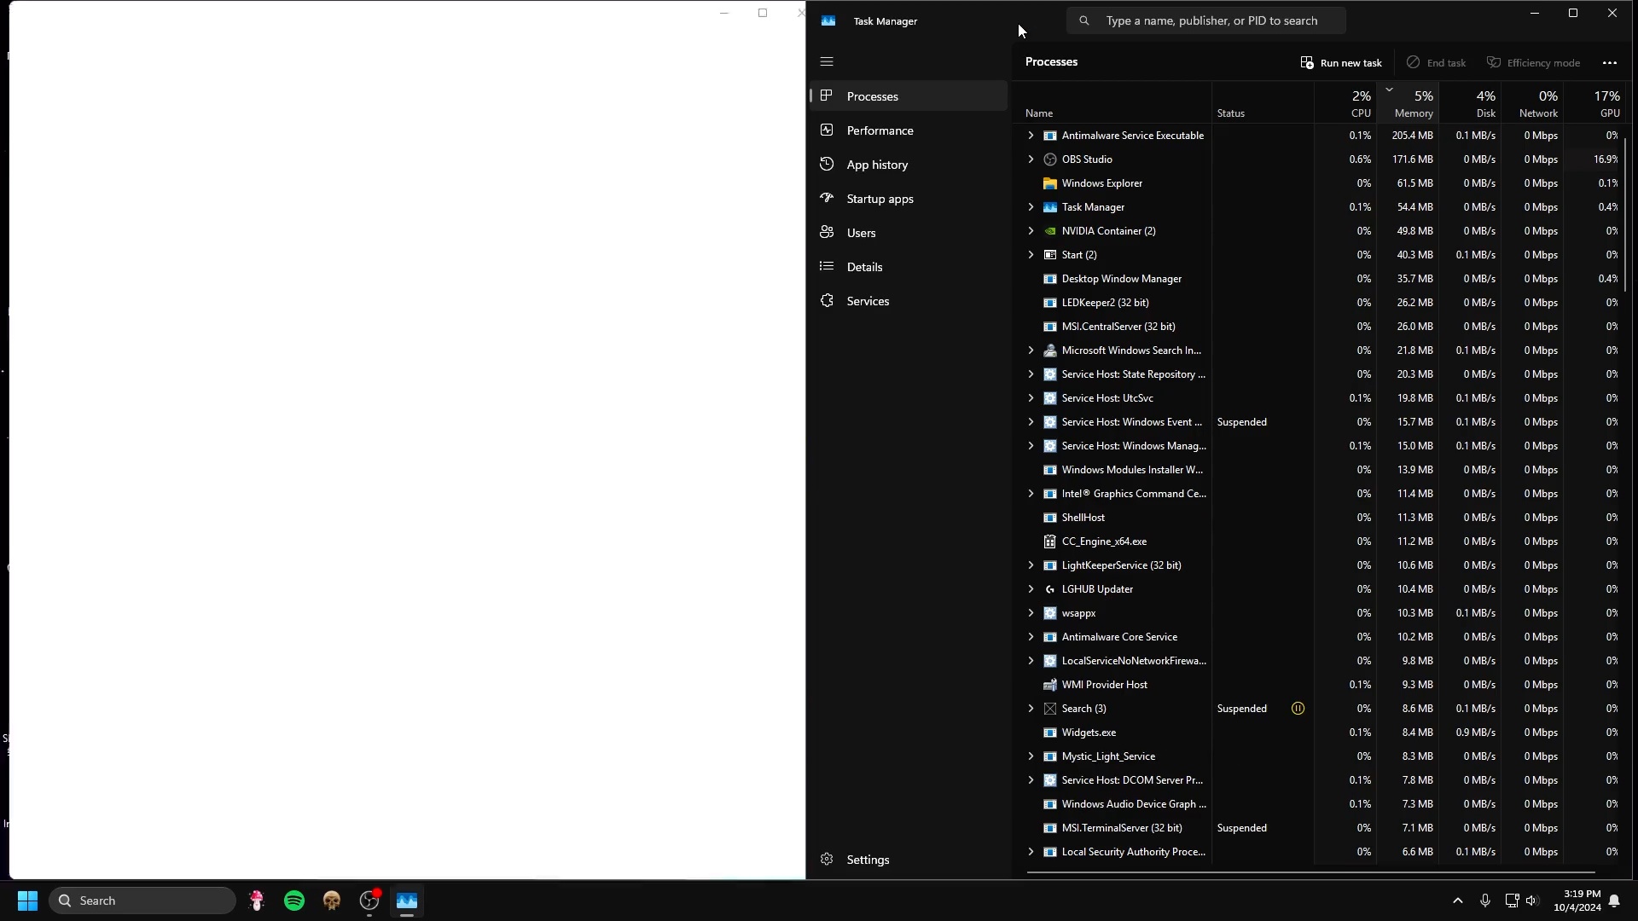Click the vertical scrollbar of process list
Image resolution: width=1638 pixels, height=921 pixels.
(1626, 213)
